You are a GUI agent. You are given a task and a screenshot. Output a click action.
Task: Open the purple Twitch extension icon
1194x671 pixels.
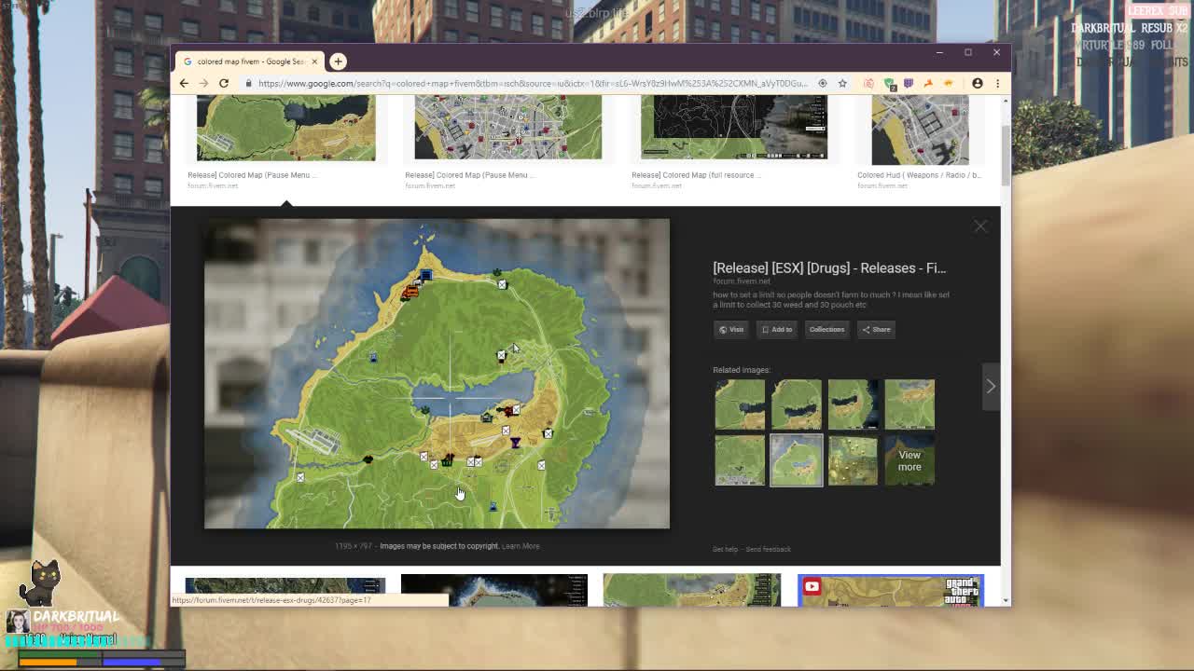(909, 83)
